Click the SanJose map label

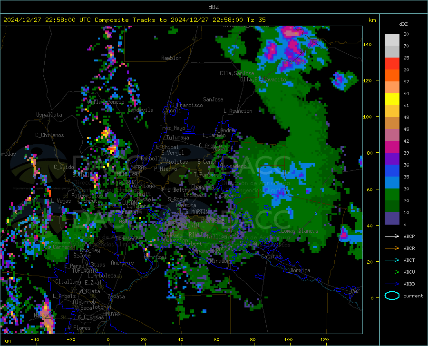tap(213, 99)
